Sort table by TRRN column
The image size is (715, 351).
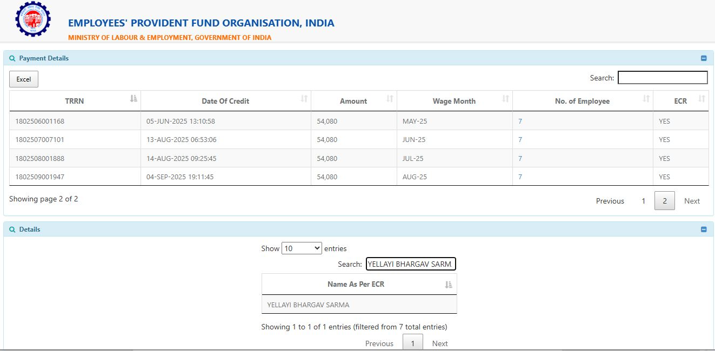[75, 101]
